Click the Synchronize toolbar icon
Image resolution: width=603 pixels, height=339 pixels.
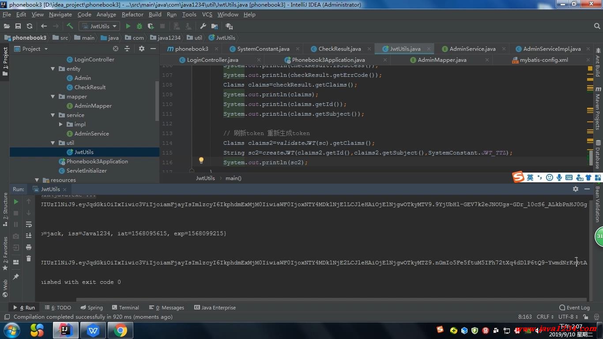(30, 26)
